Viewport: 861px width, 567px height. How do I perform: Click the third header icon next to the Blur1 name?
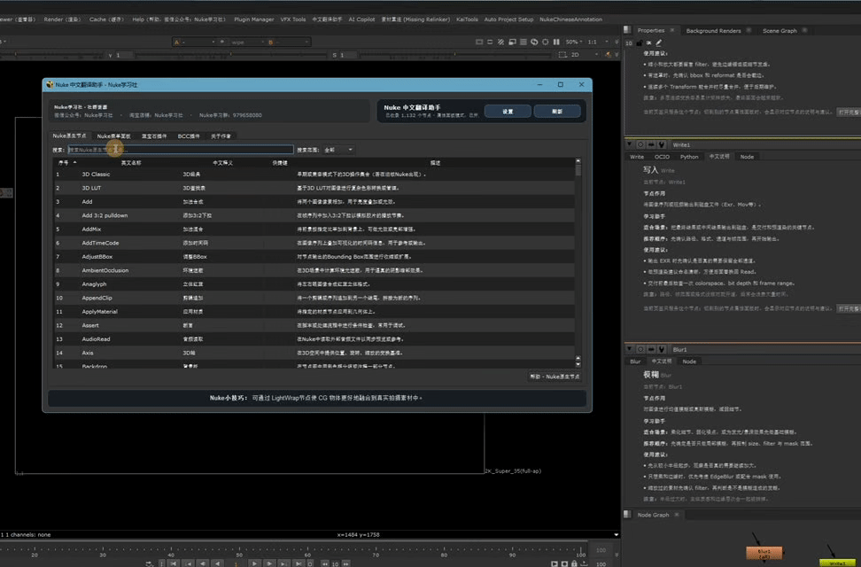(662, 349)
